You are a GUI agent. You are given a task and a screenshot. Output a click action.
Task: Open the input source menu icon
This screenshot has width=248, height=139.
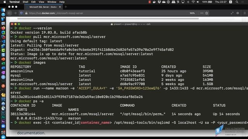(x=231, y=2)
